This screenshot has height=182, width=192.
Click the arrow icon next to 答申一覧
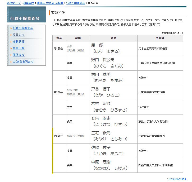click(x=11, y=49)
